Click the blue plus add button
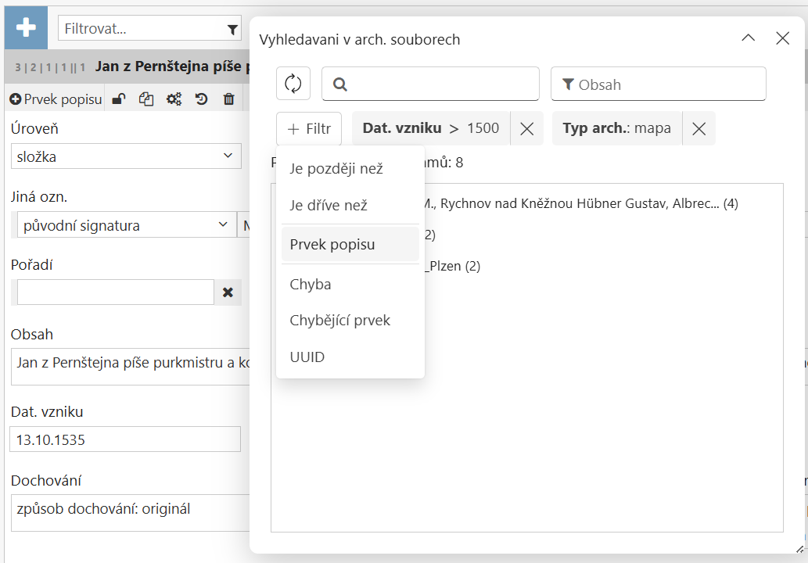 tap(26, 28)
